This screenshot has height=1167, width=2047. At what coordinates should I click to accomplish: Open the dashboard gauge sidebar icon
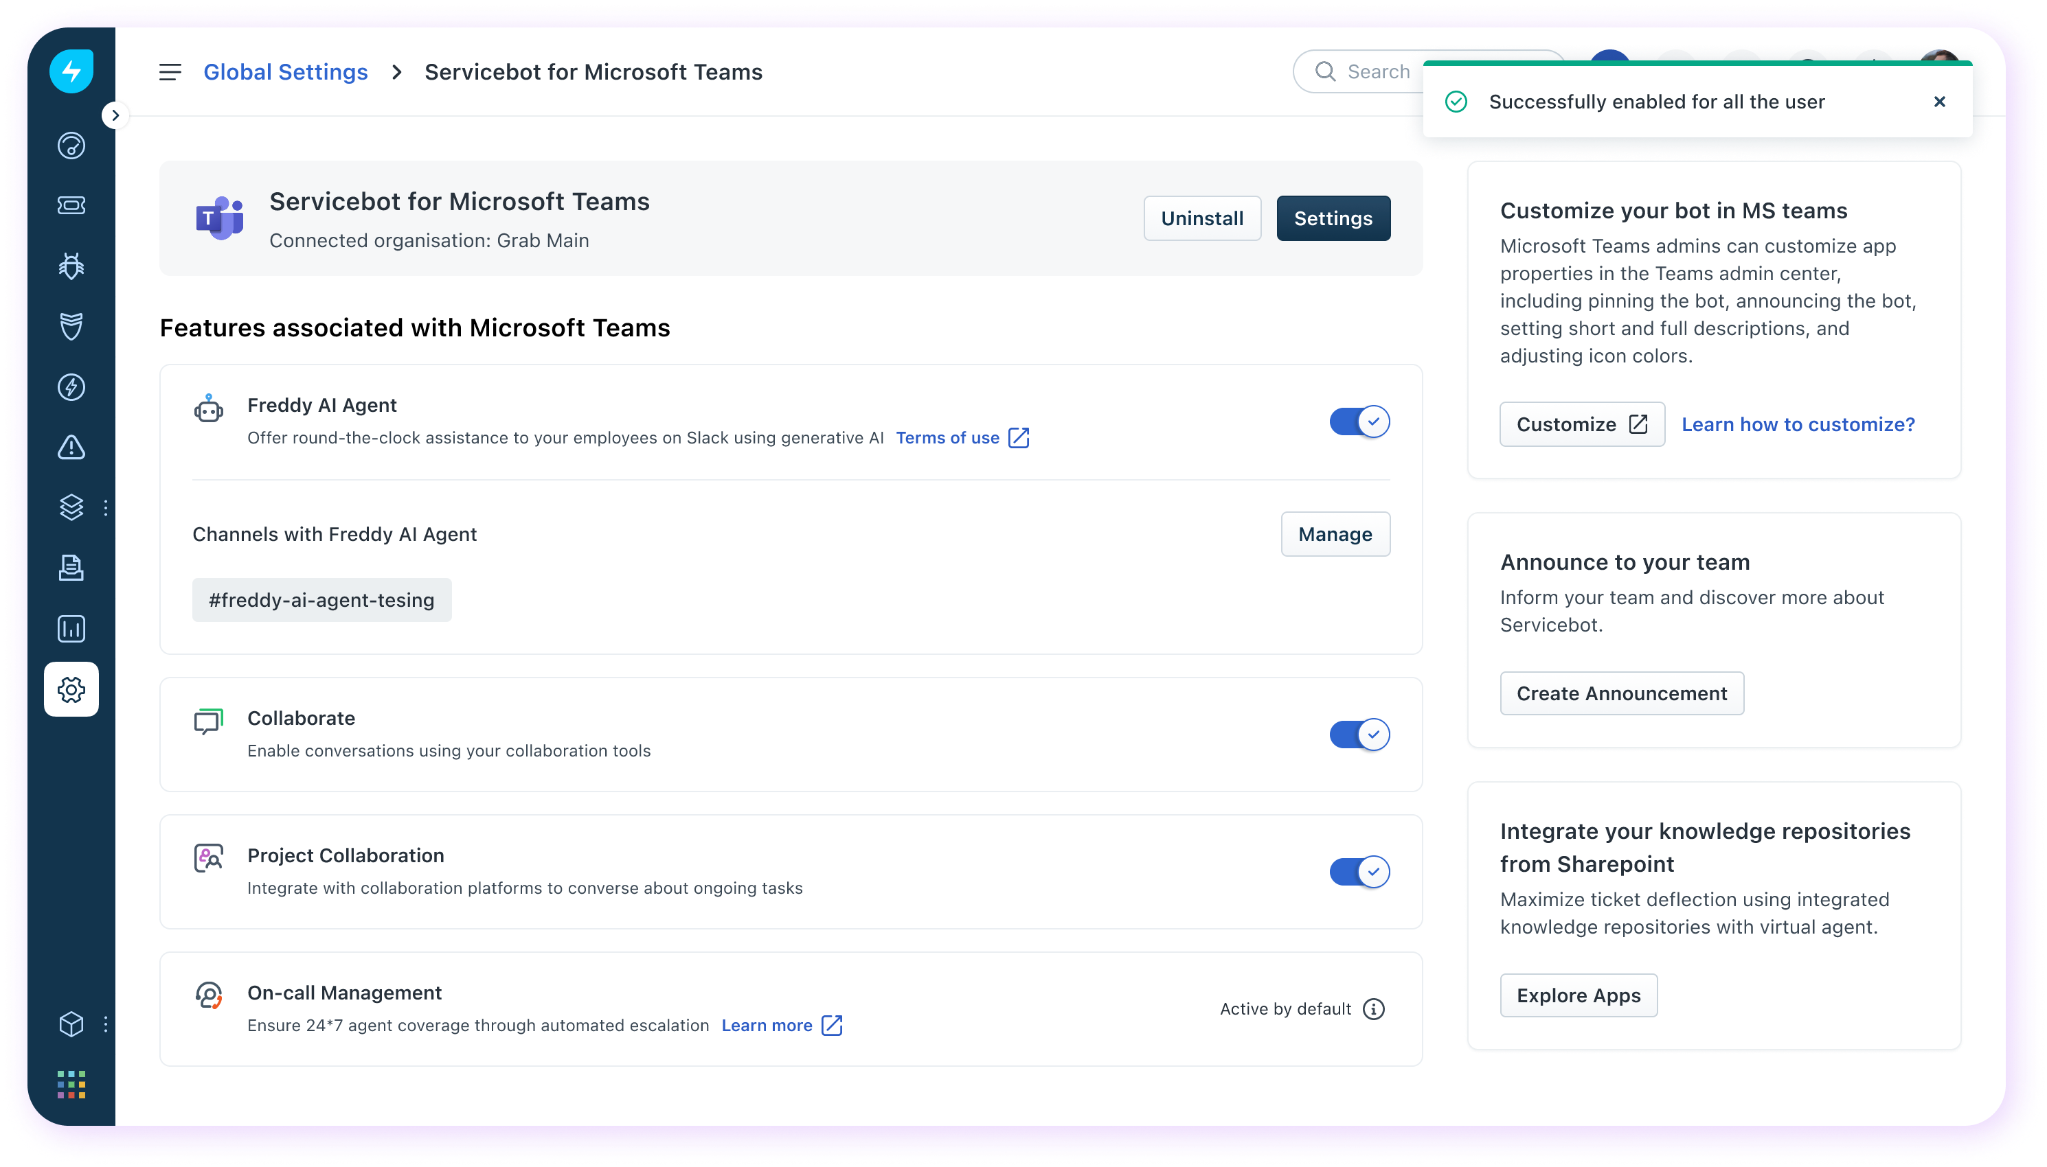coord(71,146)
